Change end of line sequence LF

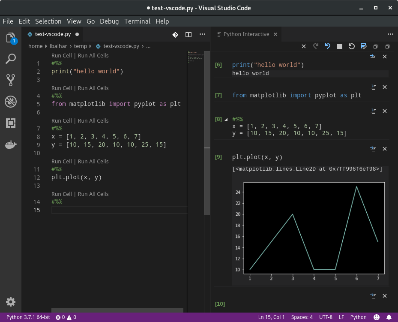[341, 317]
